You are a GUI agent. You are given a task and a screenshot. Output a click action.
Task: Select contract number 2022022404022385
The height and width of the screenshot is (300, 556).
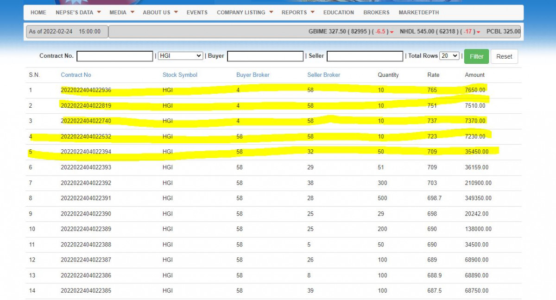86,290
